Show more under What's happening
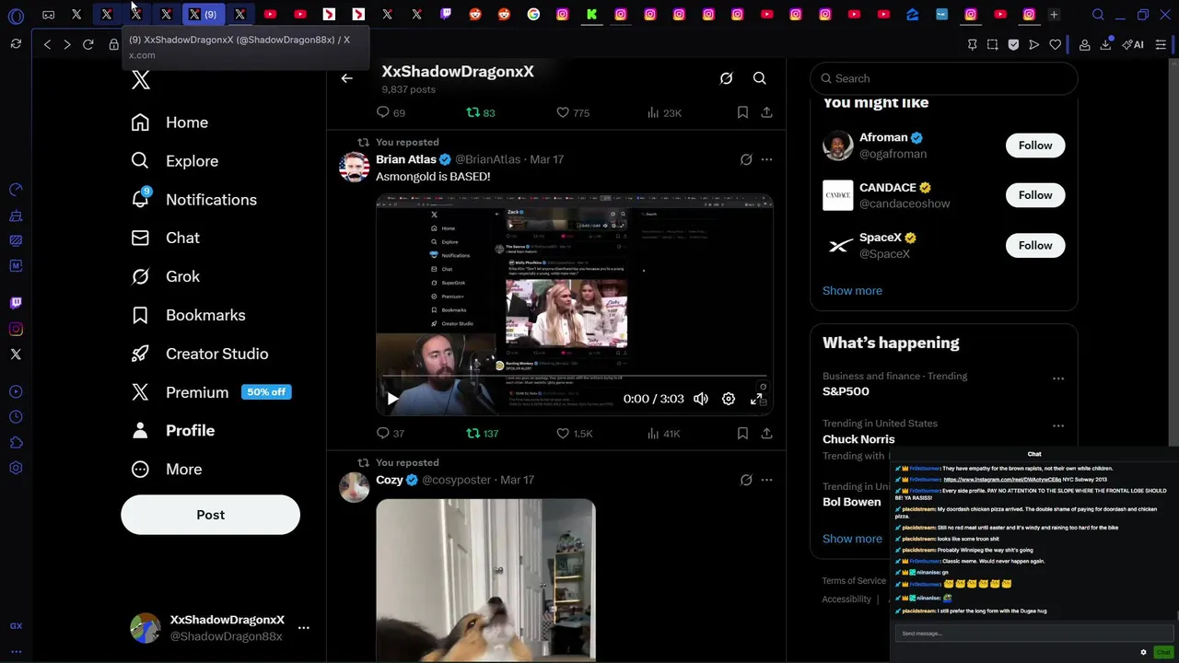The width and height of the screenshot is (1179, 663). click(852, 540)
